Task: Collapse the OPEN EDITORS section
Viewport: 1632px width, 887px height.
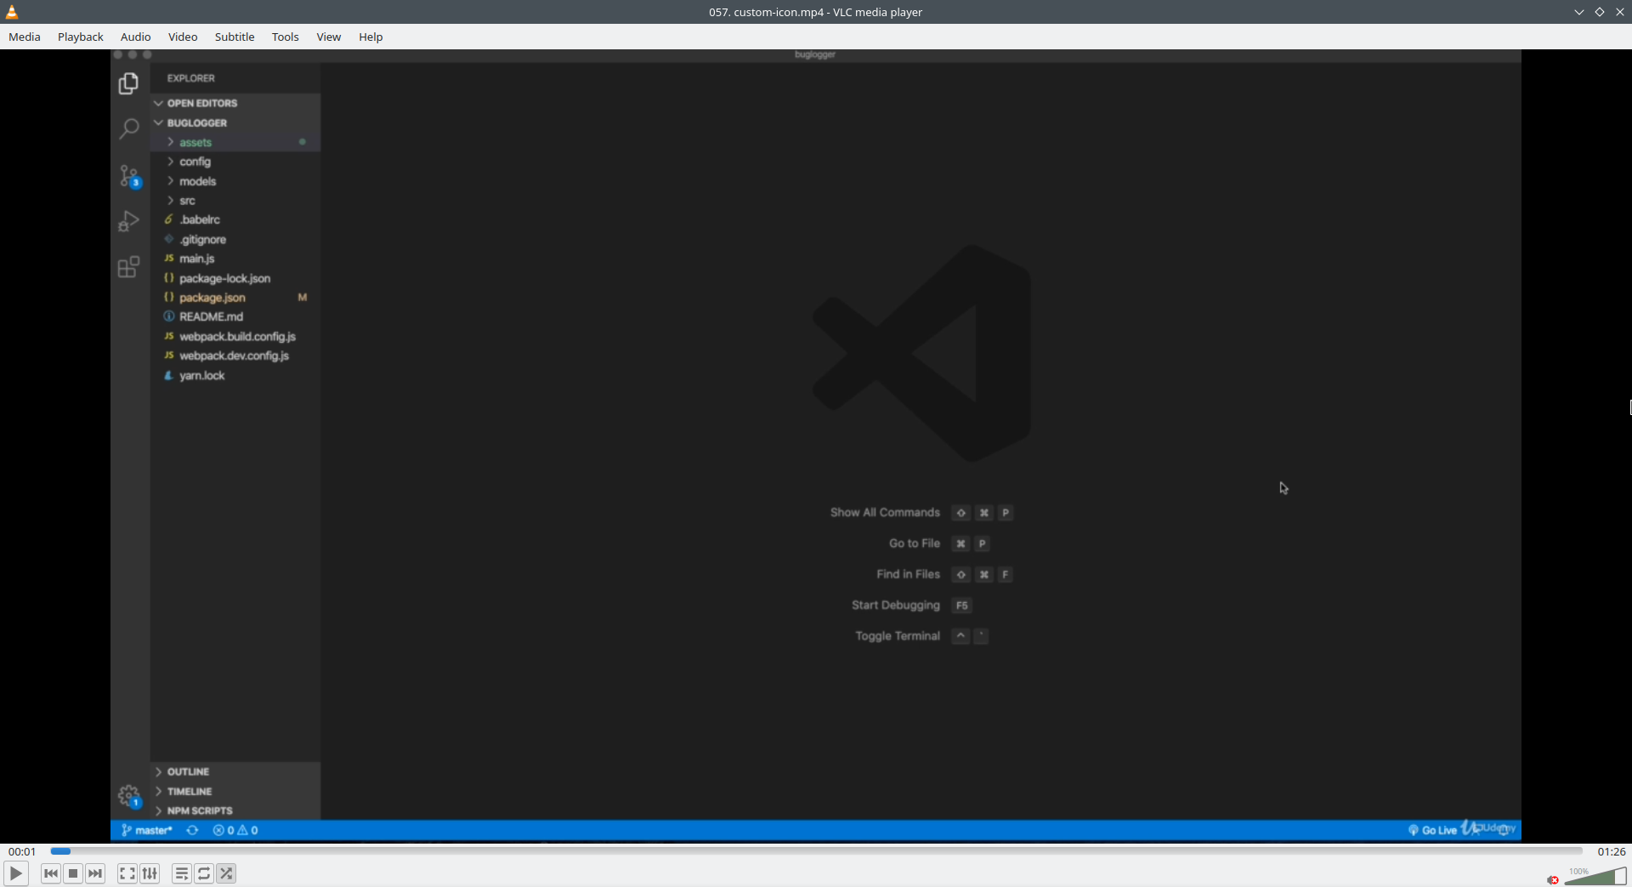Action: tap(235, 103)
